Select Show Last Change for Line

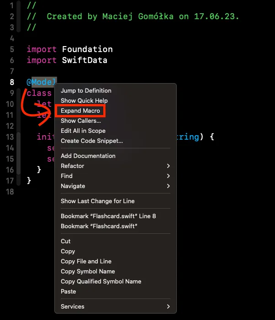[x=98, y=201]
